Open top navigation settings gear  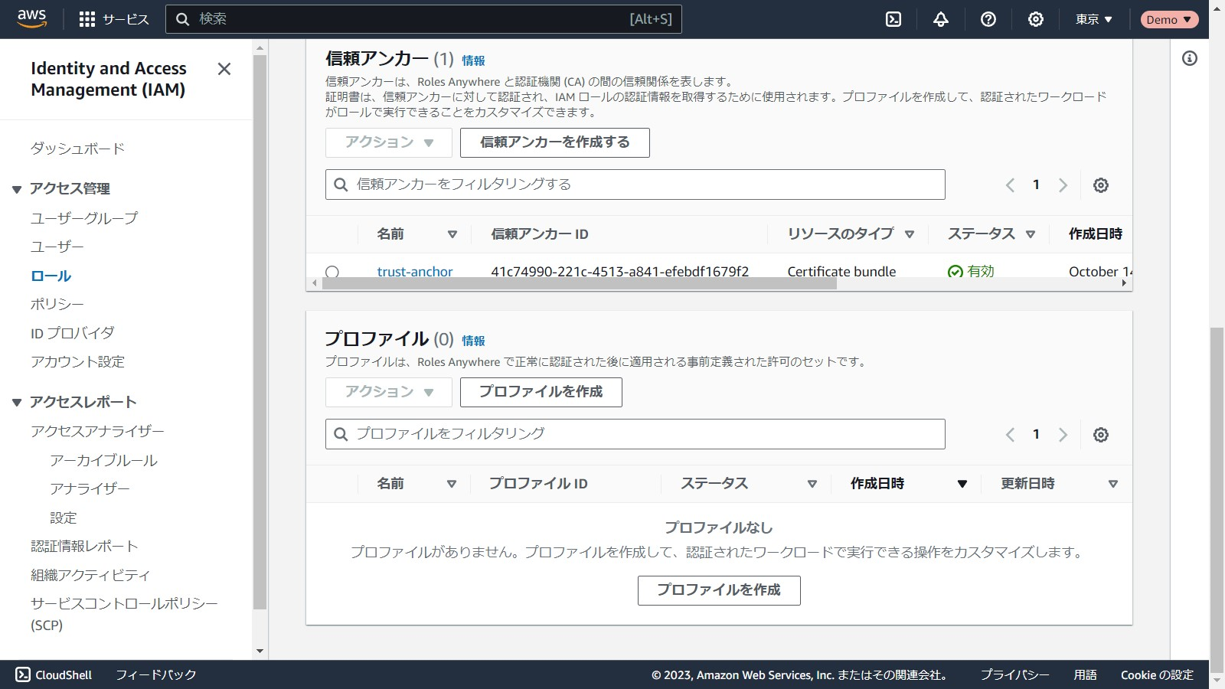coord(1036,19)
